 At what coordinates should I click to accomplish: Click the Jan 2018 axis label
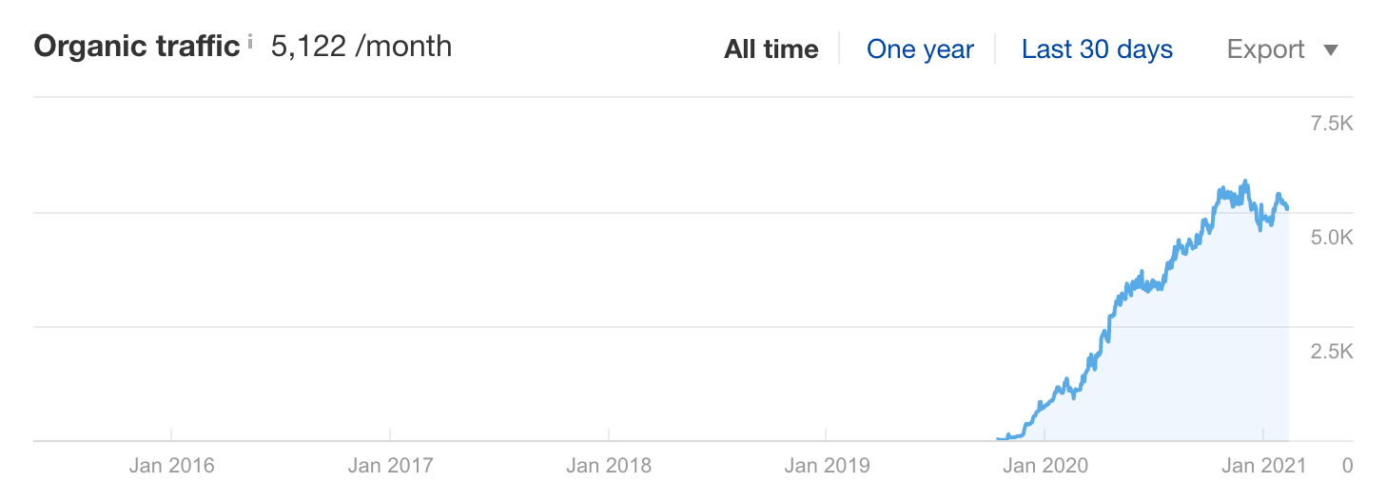coord(609,466)
